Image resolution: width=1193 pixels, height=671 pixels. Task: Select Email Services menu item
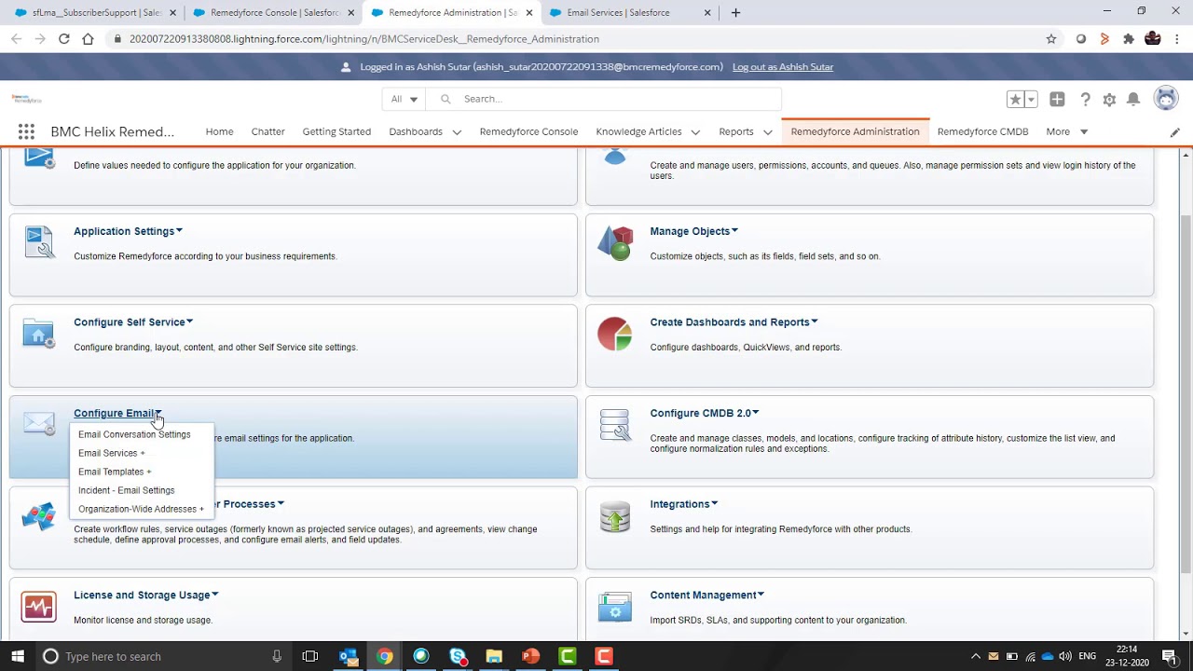112,453
